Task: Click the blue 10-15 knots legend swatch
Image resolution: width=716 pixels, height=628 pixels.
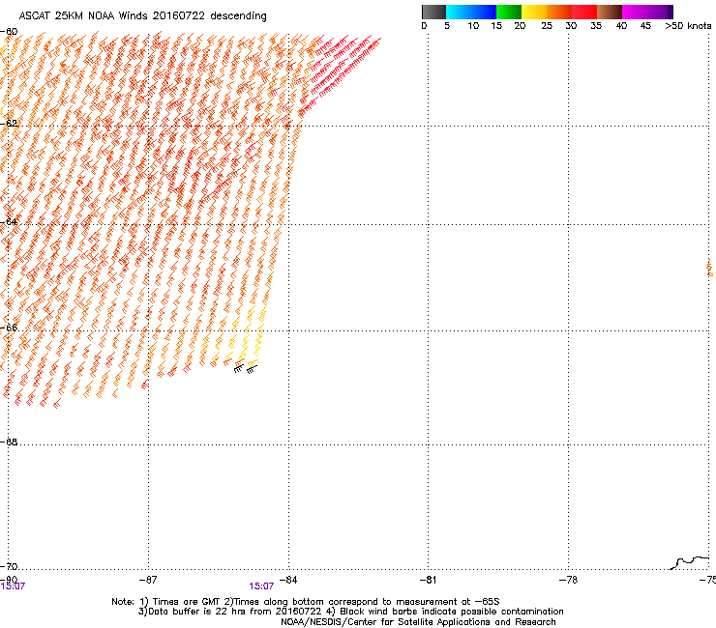Action: (x=484, y=12)
